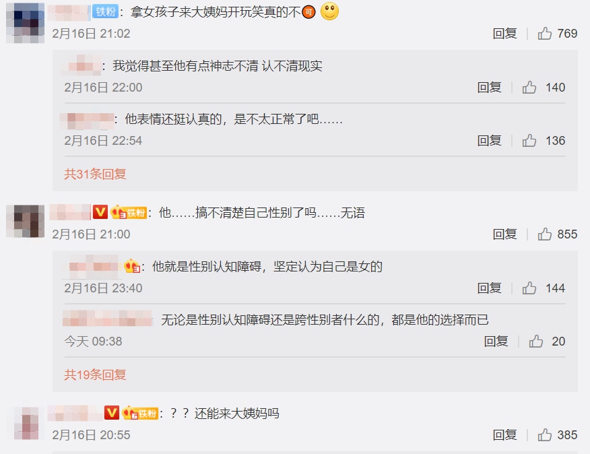Like the comment with 385 likes
Viewport: 590px width, 454px height.
(x=544, y=434)
